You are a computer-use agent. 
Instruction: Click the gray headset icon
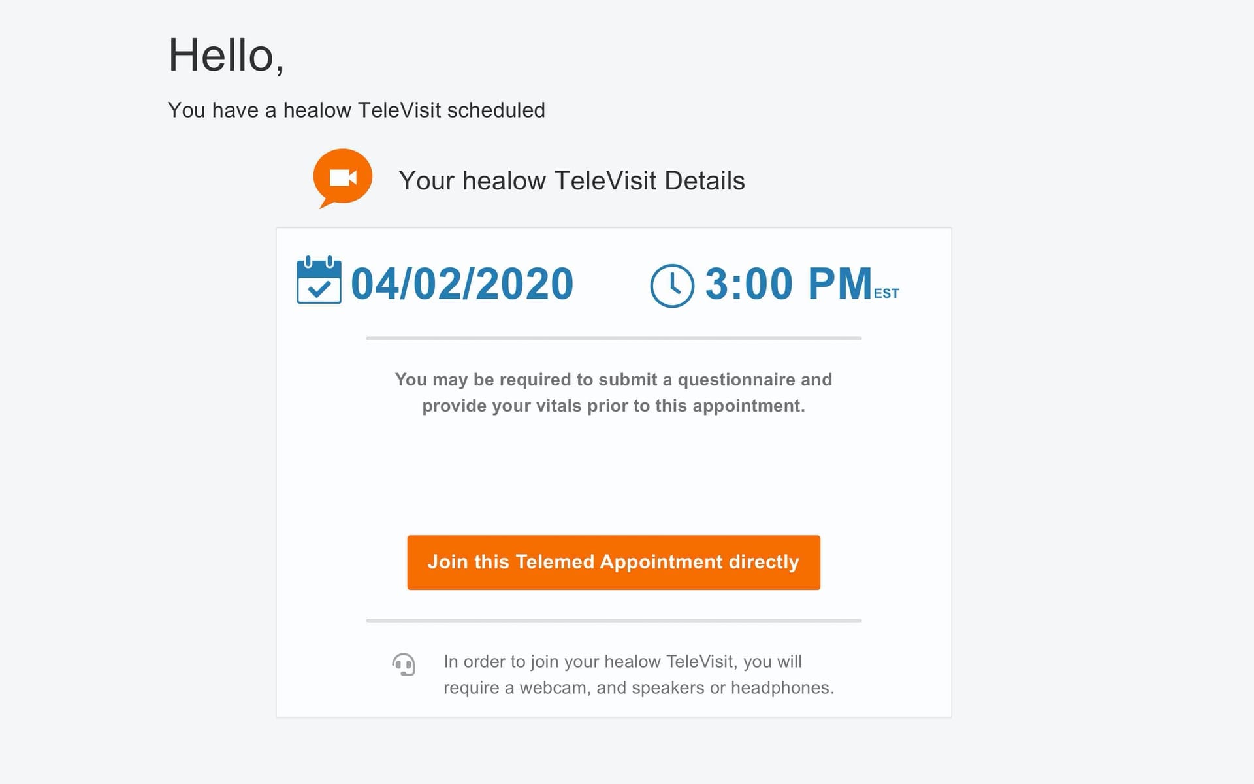pyautogui.click(x=404, y=665)
